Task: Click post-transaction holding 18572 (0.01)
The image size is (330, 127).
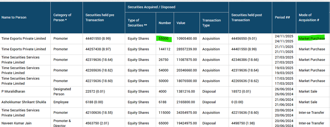Action: click(241, 91)
